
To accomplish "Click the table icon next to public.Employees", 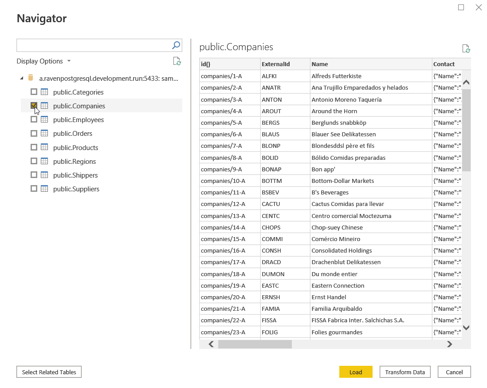I will coord(44,119).
